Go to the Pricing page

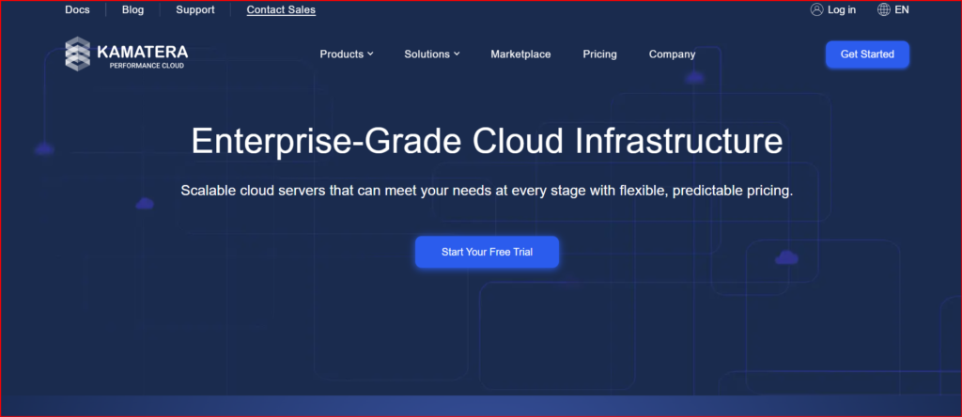599,54
